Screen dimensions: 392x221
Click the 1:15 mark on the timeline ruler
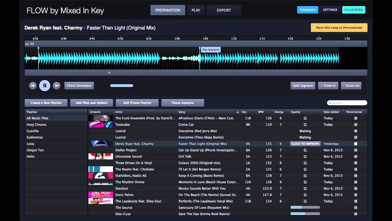coord(262,39)
